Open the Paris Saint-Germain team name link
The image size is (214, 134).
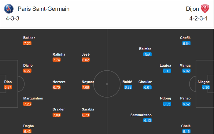point(44,9)
